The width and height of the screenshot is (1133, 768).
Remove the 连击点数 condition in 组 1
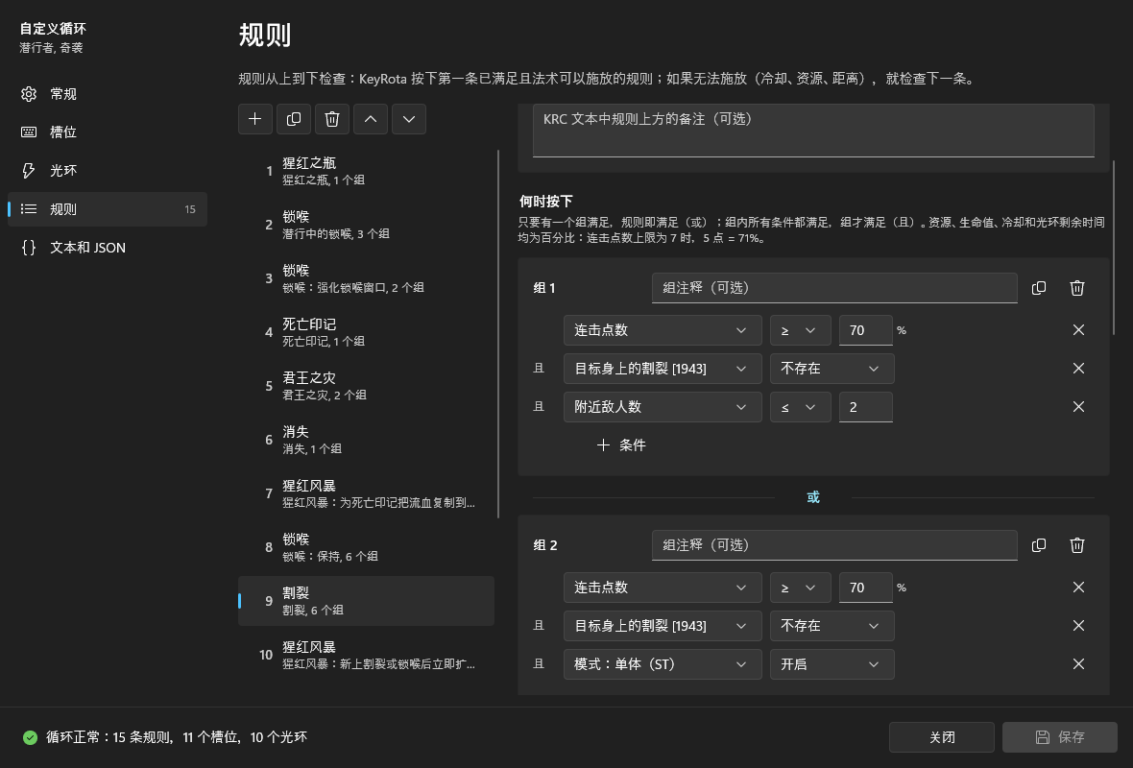1078,330
